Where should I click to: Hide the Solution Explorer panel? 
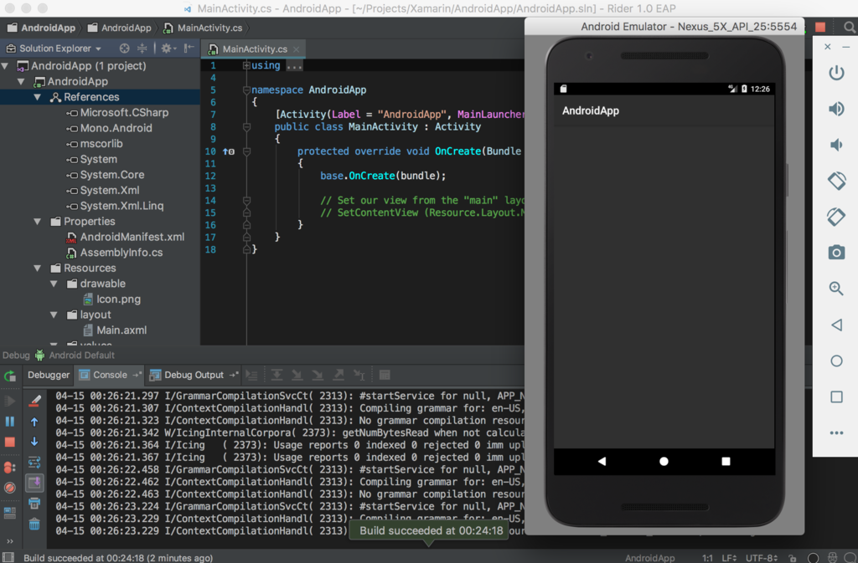189,48
